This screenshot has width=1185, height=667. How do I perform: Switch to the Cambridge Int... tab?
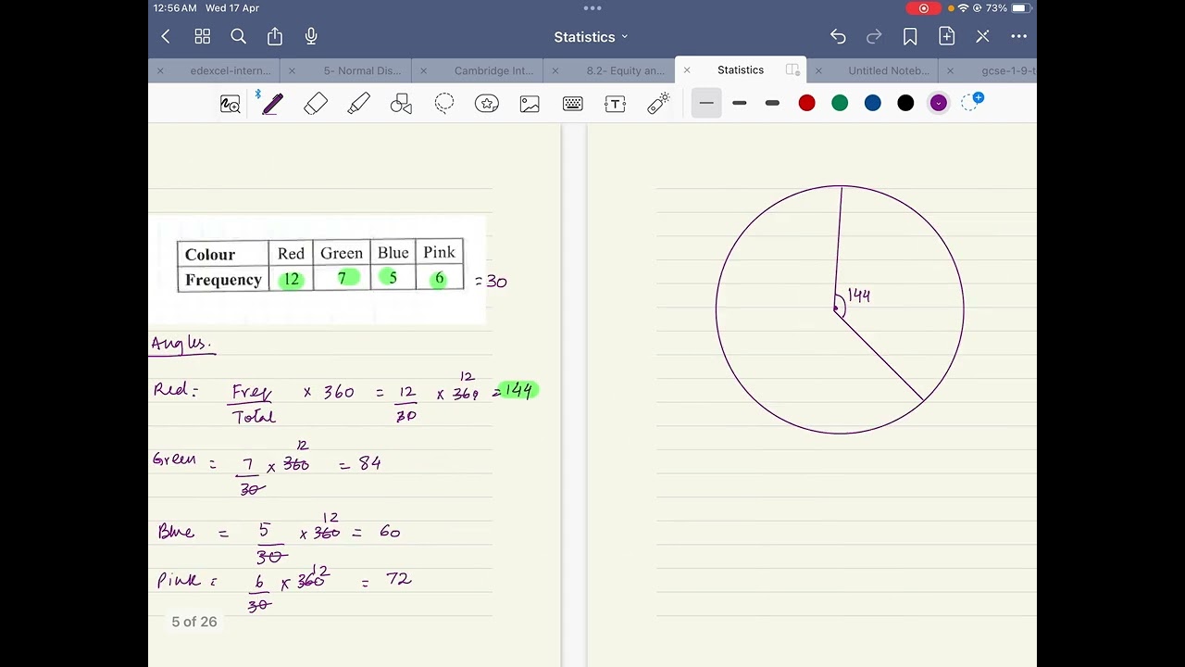point(493,70)
